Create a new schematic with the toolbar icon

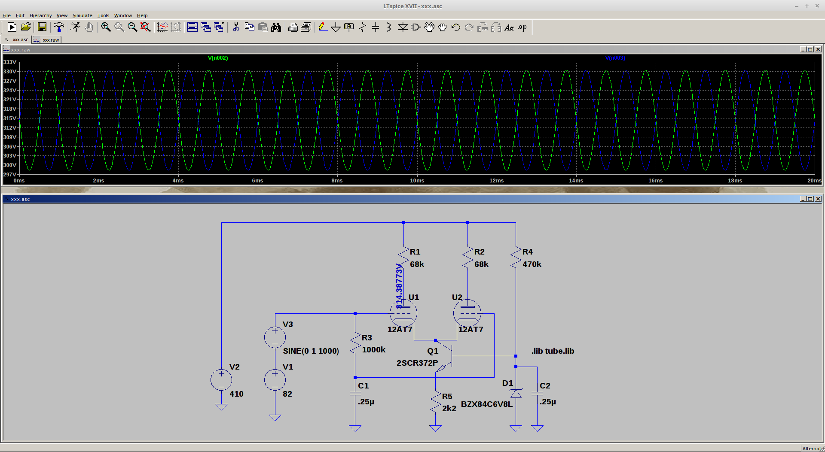pos(12,27)
